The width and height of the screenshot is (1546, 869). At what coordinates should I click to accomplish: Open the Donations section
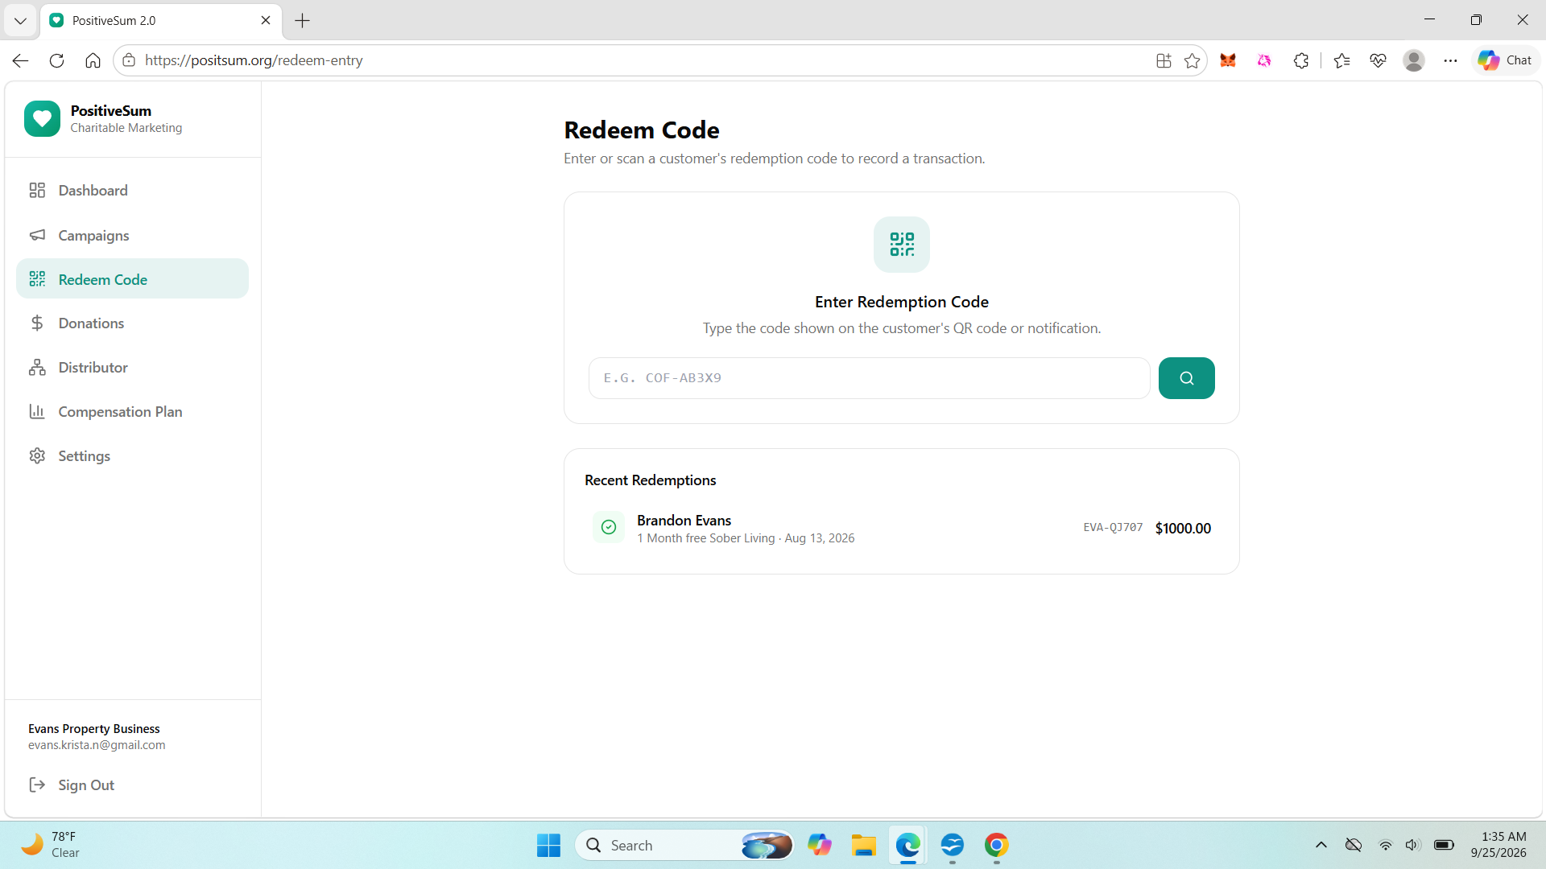click(x=132, y=323)
